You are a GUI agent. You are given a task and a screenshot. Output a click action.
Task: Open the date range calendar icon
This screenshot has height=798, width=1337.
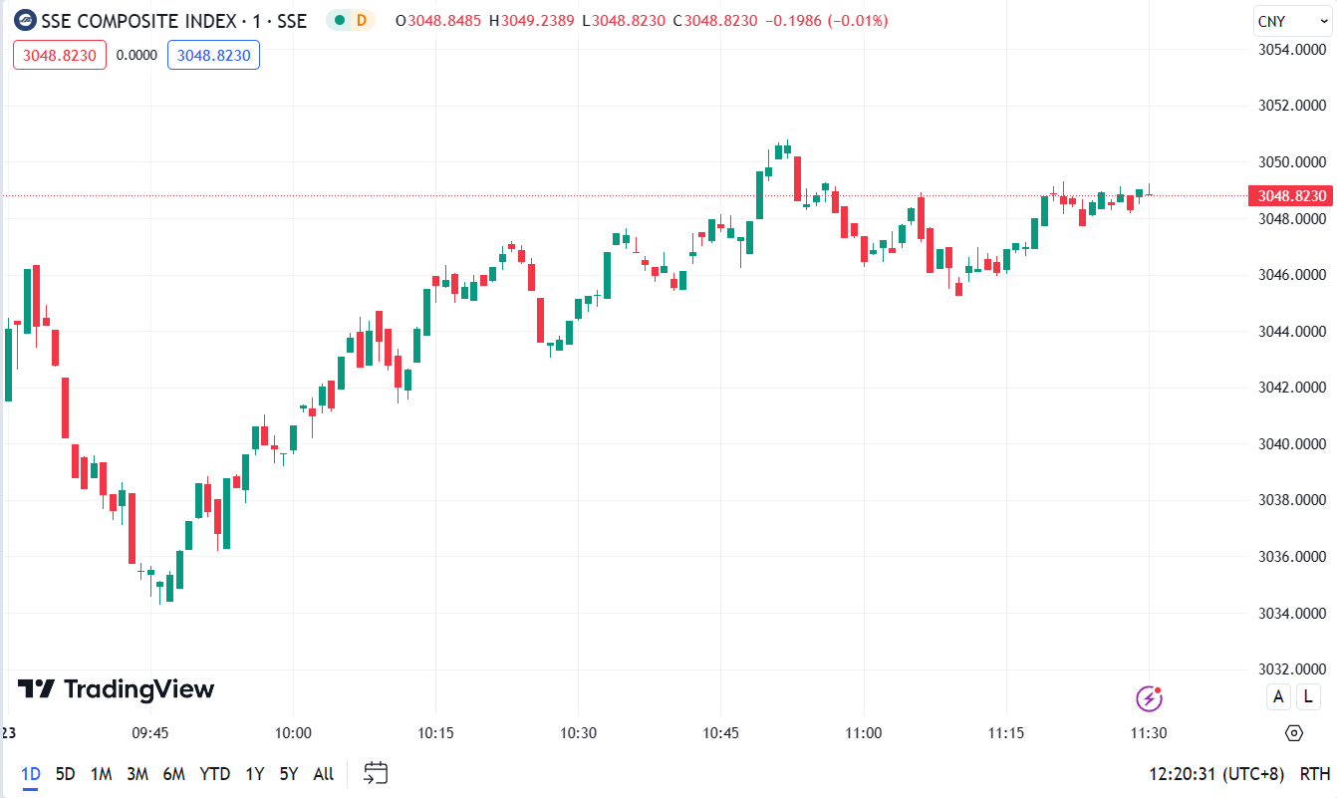[x=376, y=773]
